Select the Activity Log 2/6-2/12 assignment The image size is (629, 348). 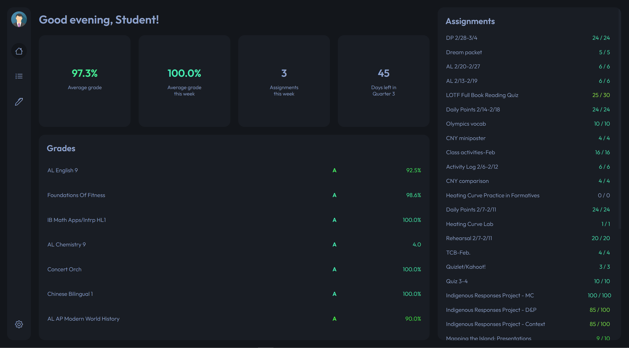click(528, 167)
